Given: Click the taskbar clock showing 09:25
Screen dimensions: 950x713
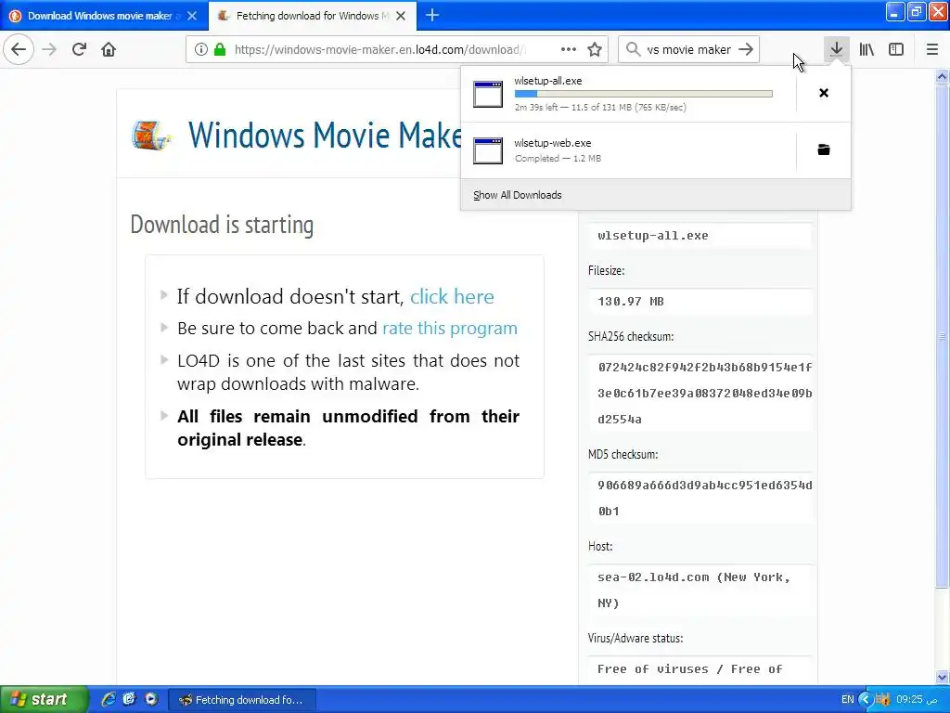Looking at the screenshot, I should coord(917,699).
